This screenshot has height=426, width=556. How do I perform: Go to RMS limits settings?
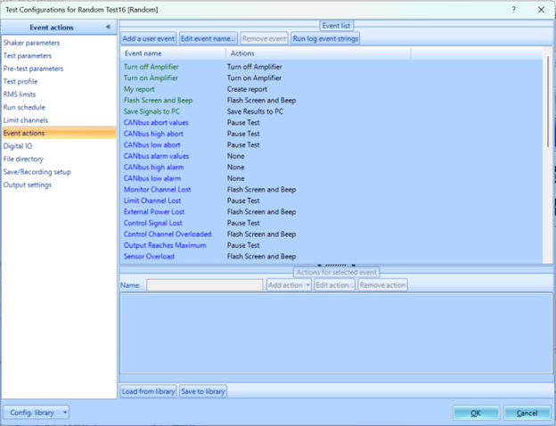pos(20,94)
